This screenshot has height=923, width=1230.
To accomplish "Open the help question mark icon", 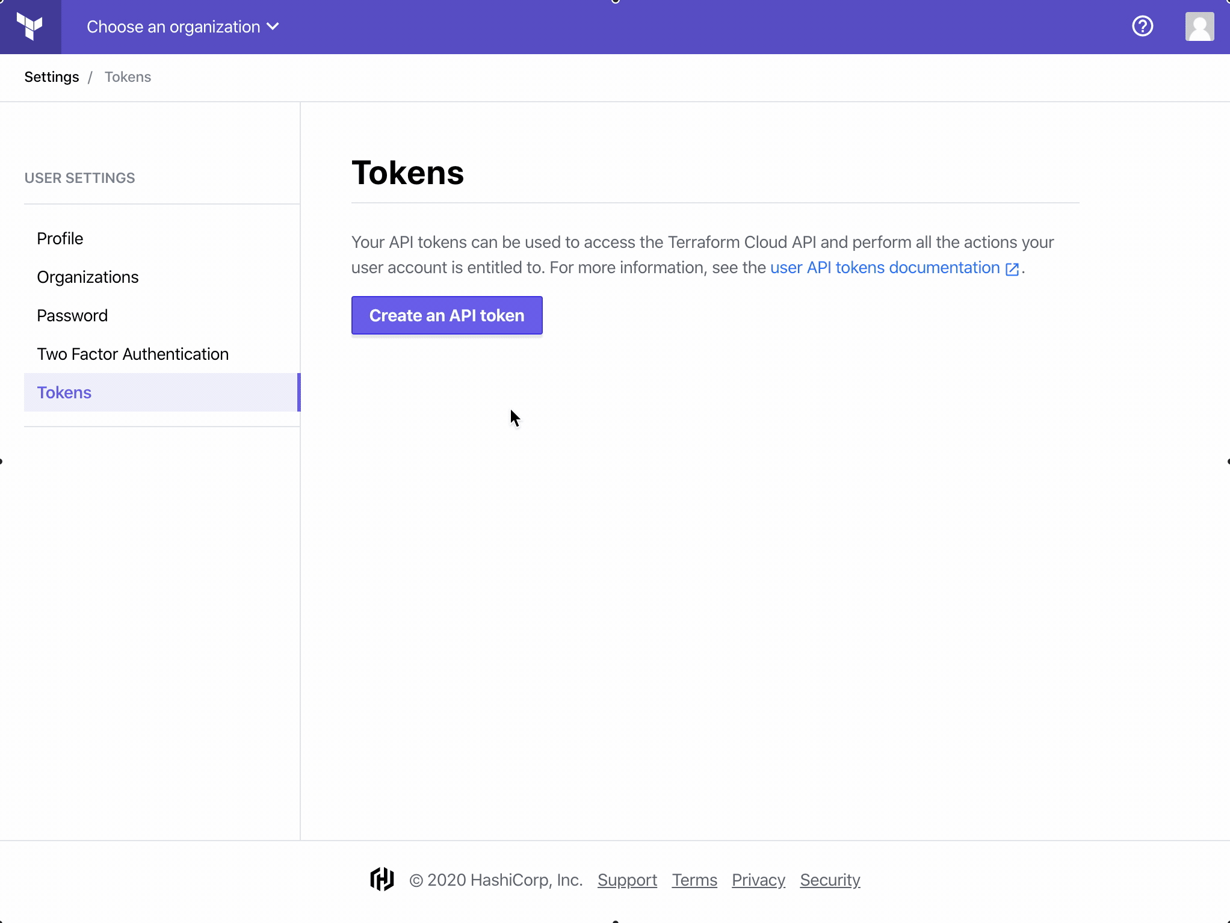I will (1142, 26).
